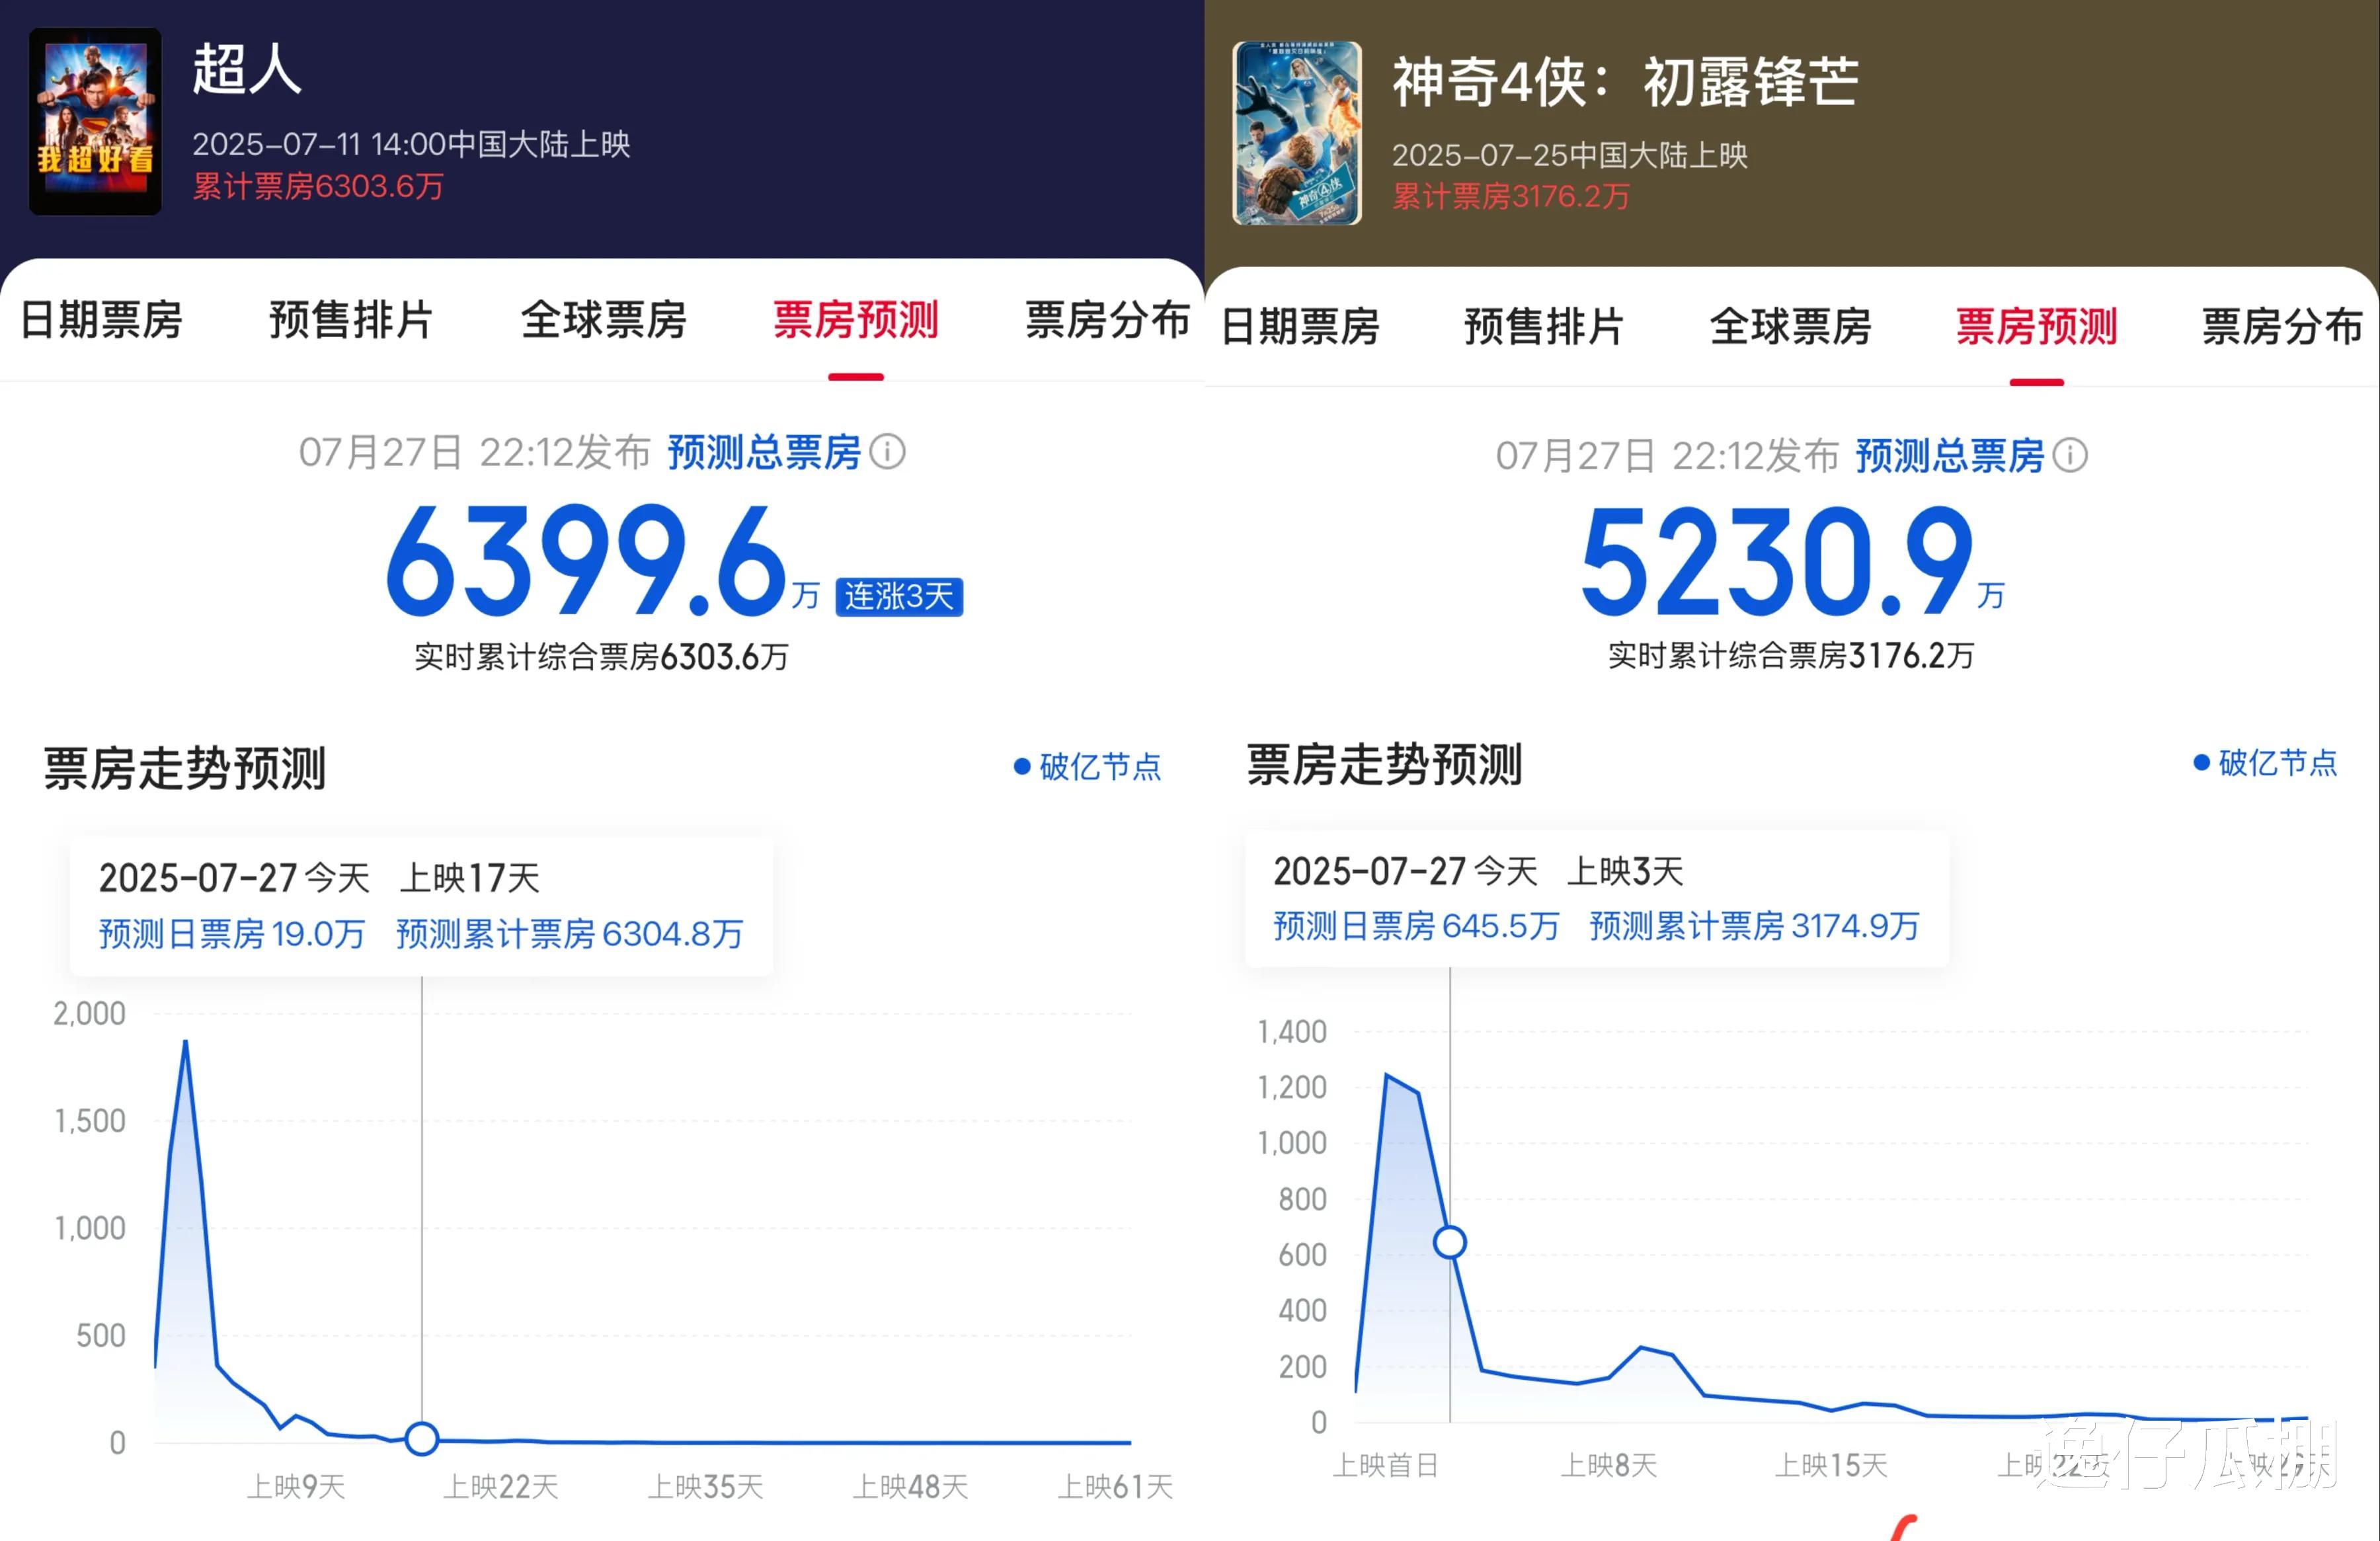Switch to 日期票房 tab in 超人 panel
Image resolution: width=2380 pixels, height=1541 pixels.
(102, 321)
